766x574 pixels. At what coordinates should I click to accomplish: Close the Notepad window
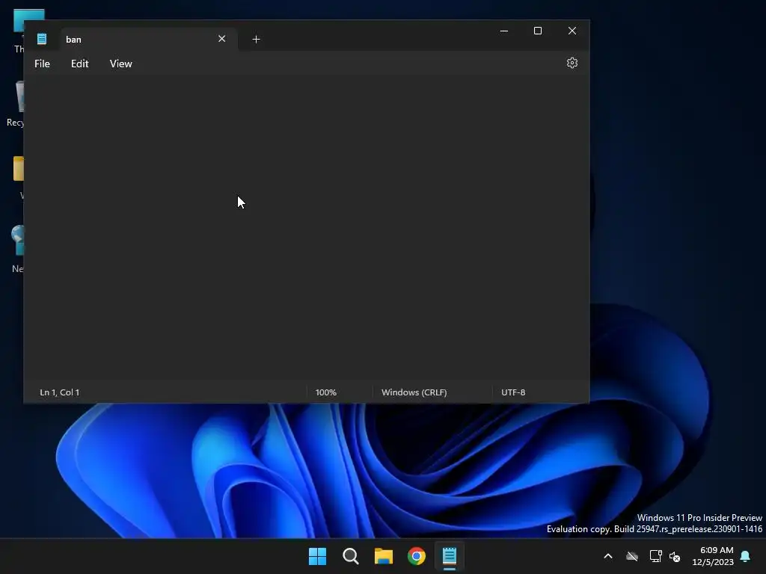tap(572, 31)
